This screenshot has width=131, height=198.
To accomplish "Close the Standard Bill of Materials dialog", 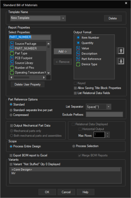I will click(126, 3).
